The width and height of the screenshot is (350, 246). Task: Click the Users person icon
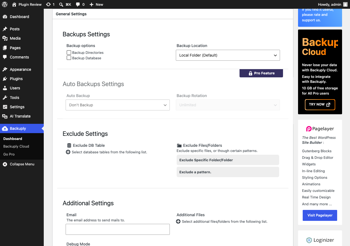pos(5,88)
